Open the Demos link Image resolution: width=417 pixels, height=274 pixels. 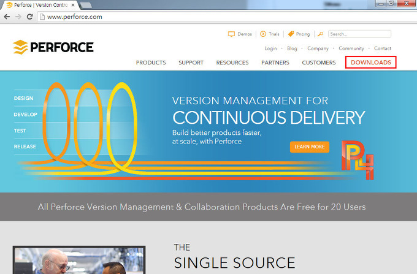(x=245, y=34)
